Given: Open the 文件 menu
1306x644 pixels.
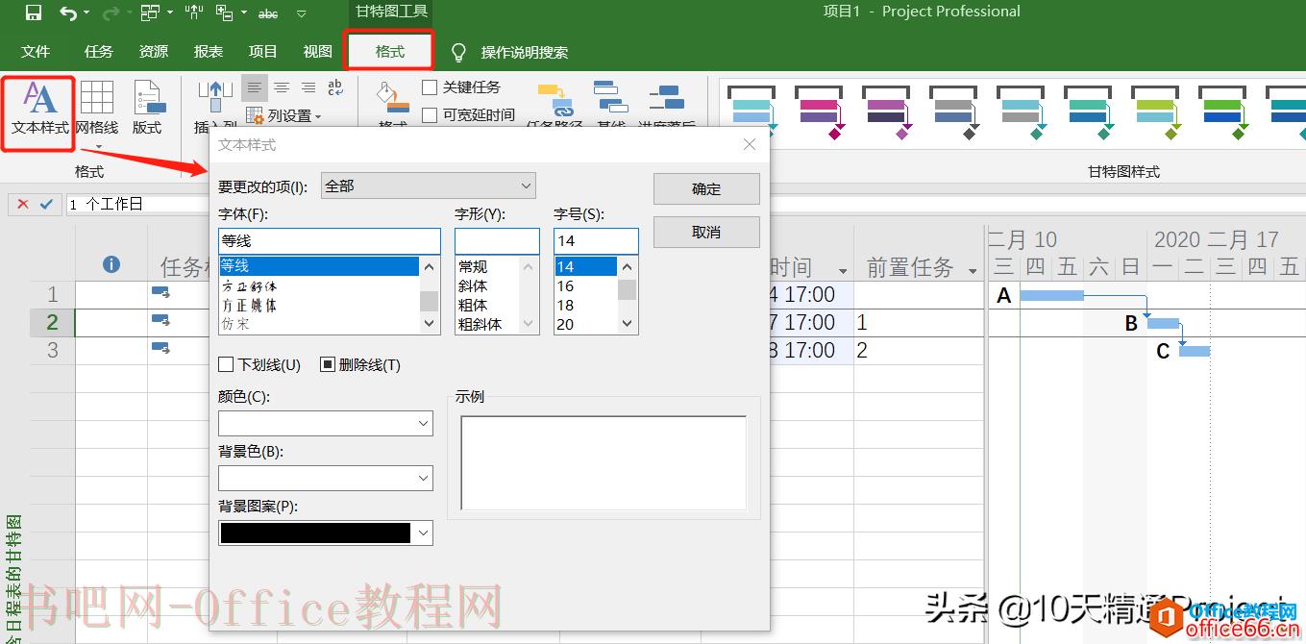Looking at the screenshot, I should click(36, 52).
